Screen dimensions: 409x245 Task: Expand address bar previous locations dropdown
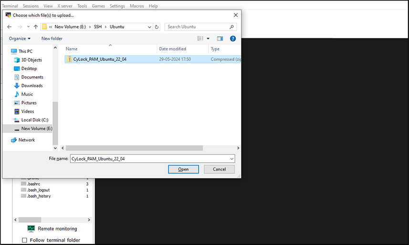149,27
